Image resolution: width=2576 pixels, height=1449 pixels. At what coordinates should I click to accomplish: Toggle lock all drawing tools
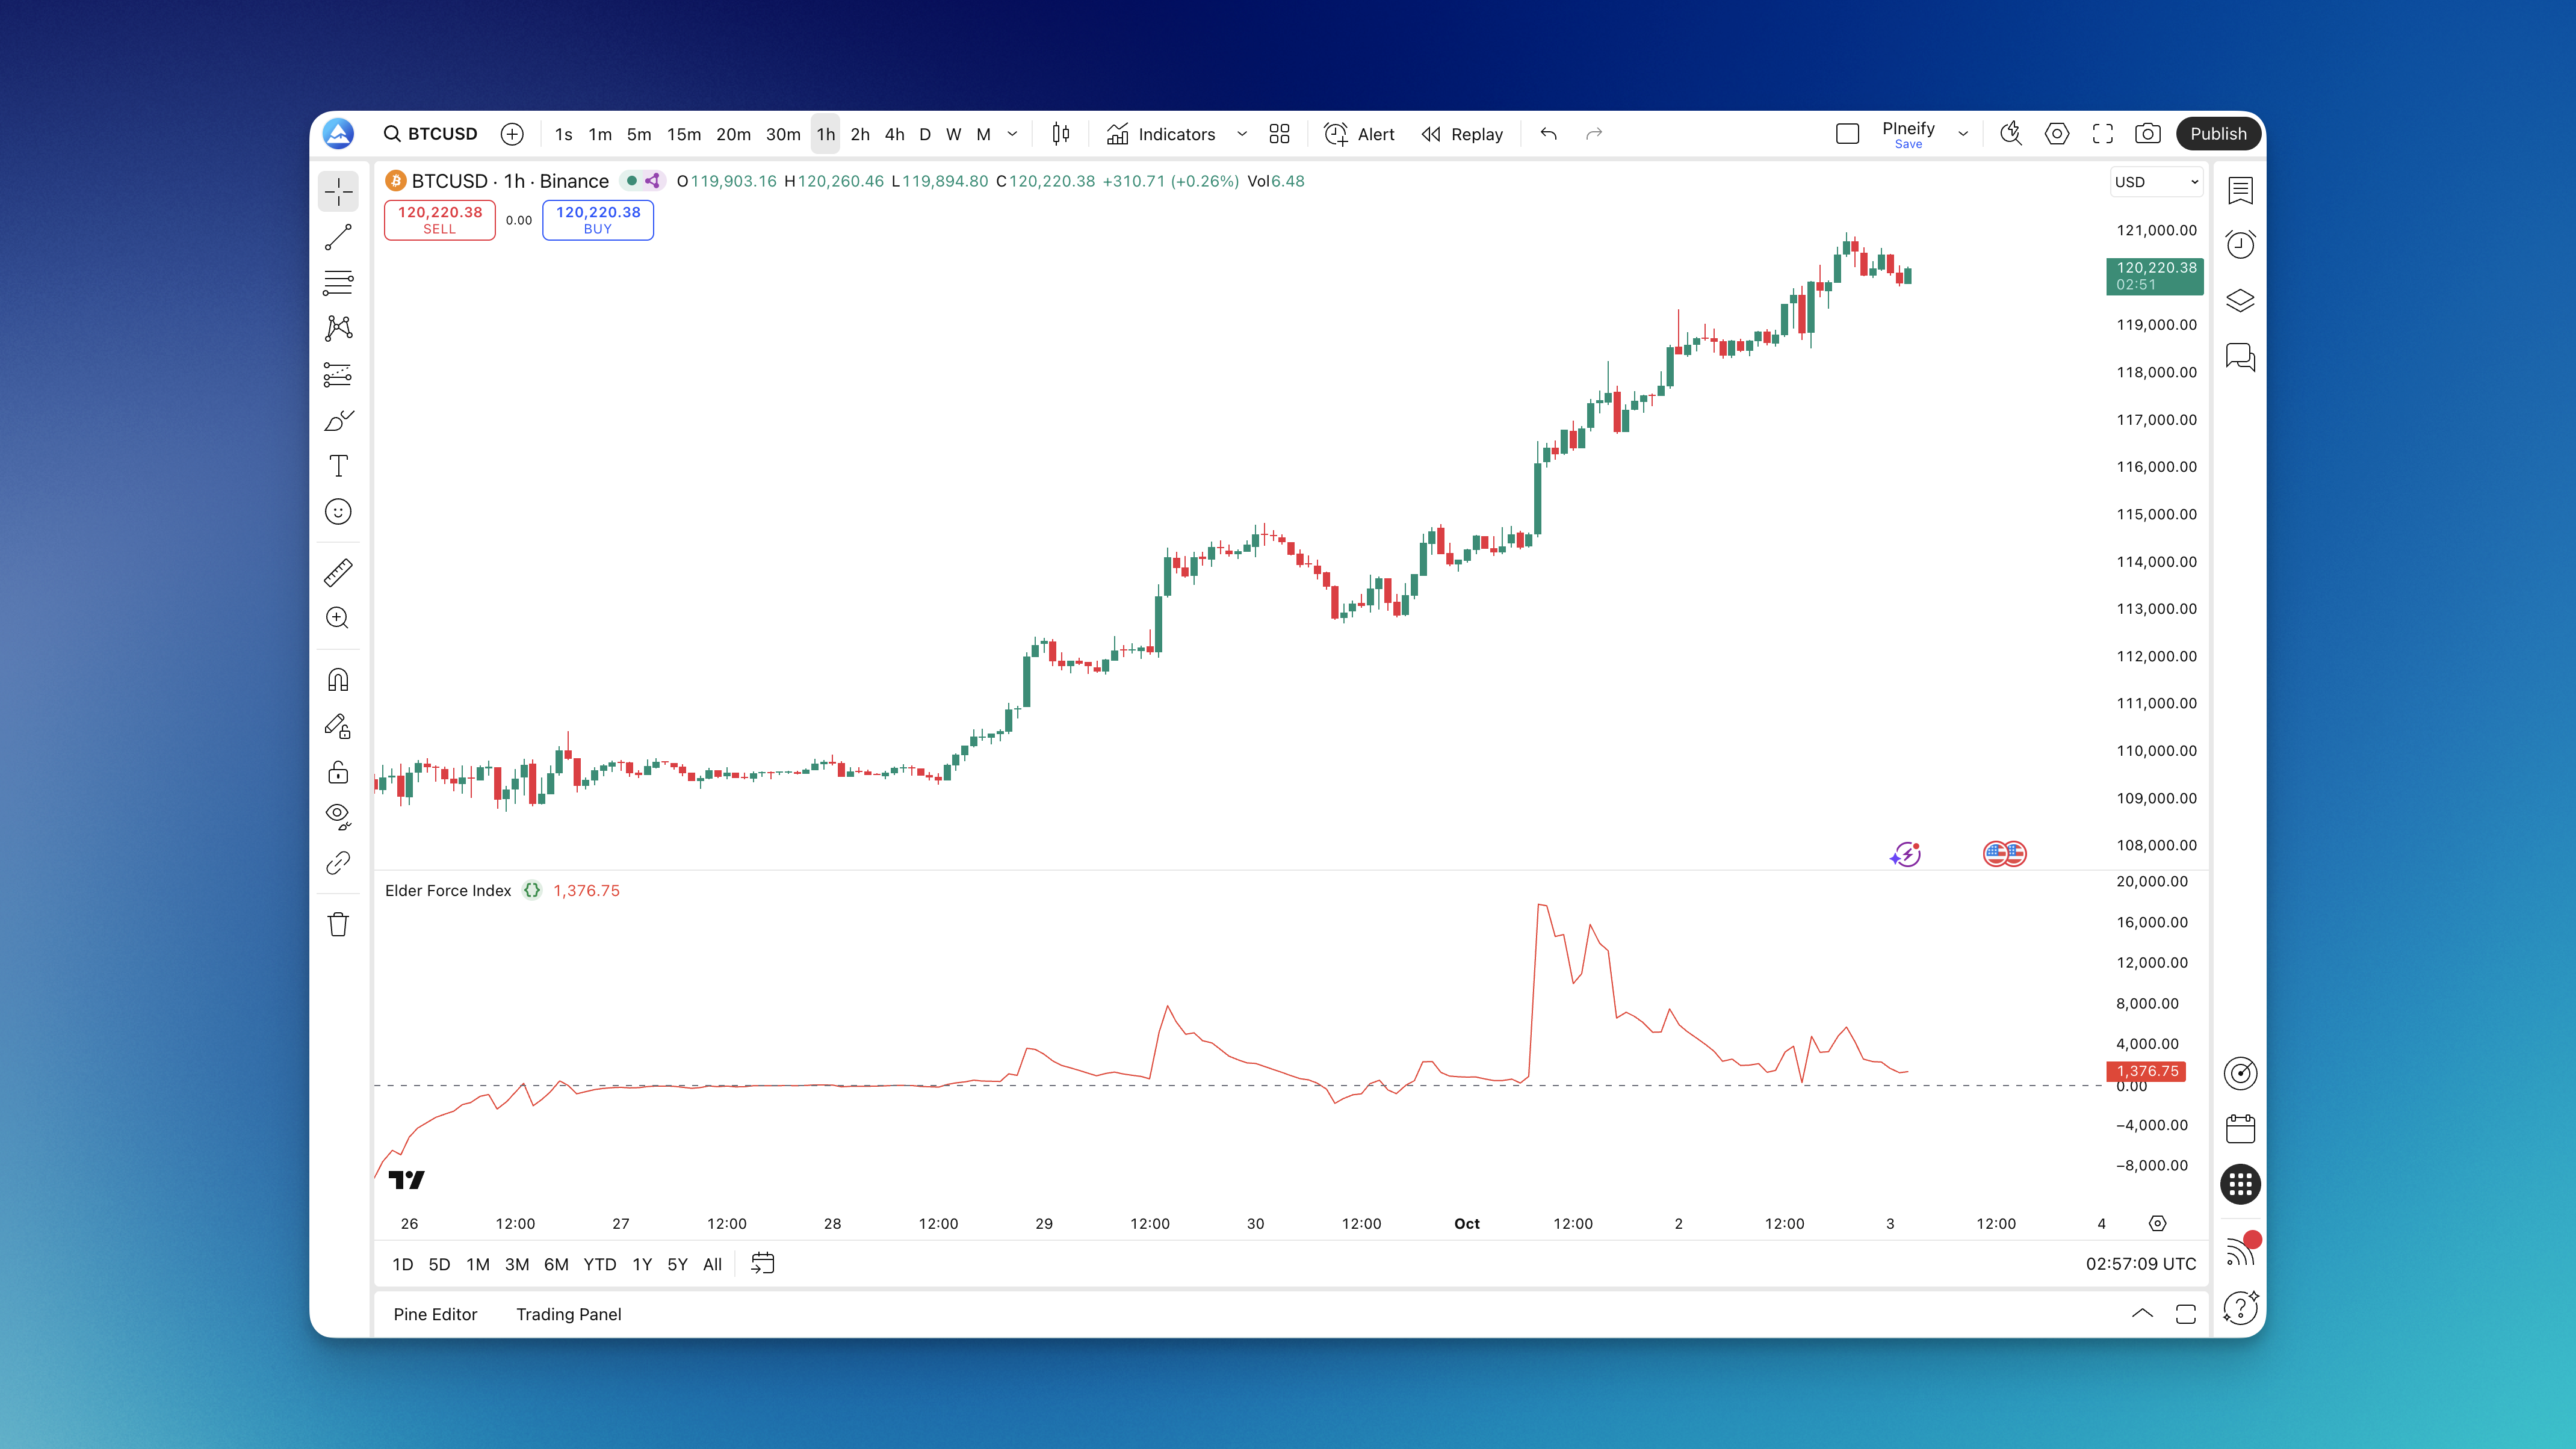coord(338,772)
